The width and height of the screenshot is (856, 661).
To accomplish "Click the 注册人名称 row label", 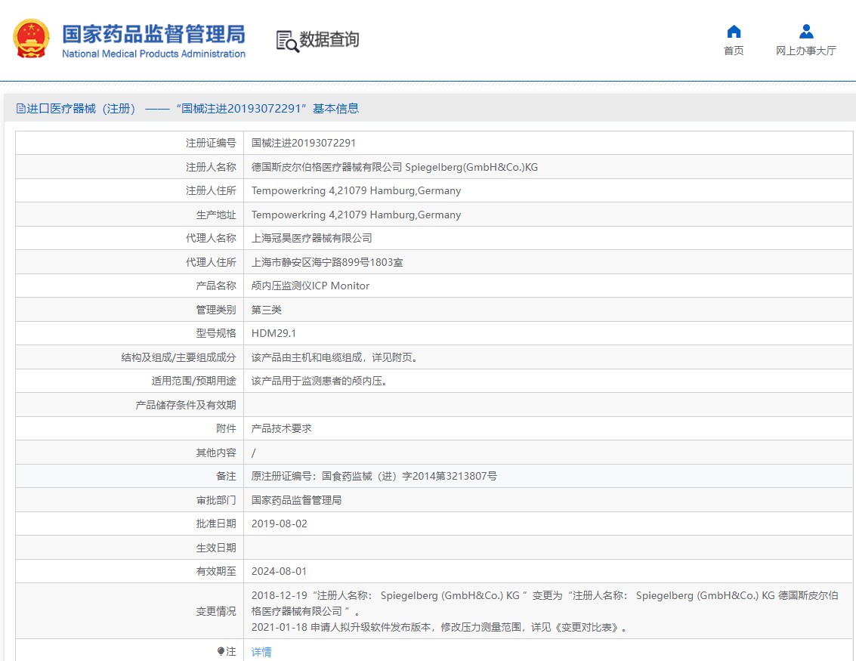I will 211,167.
